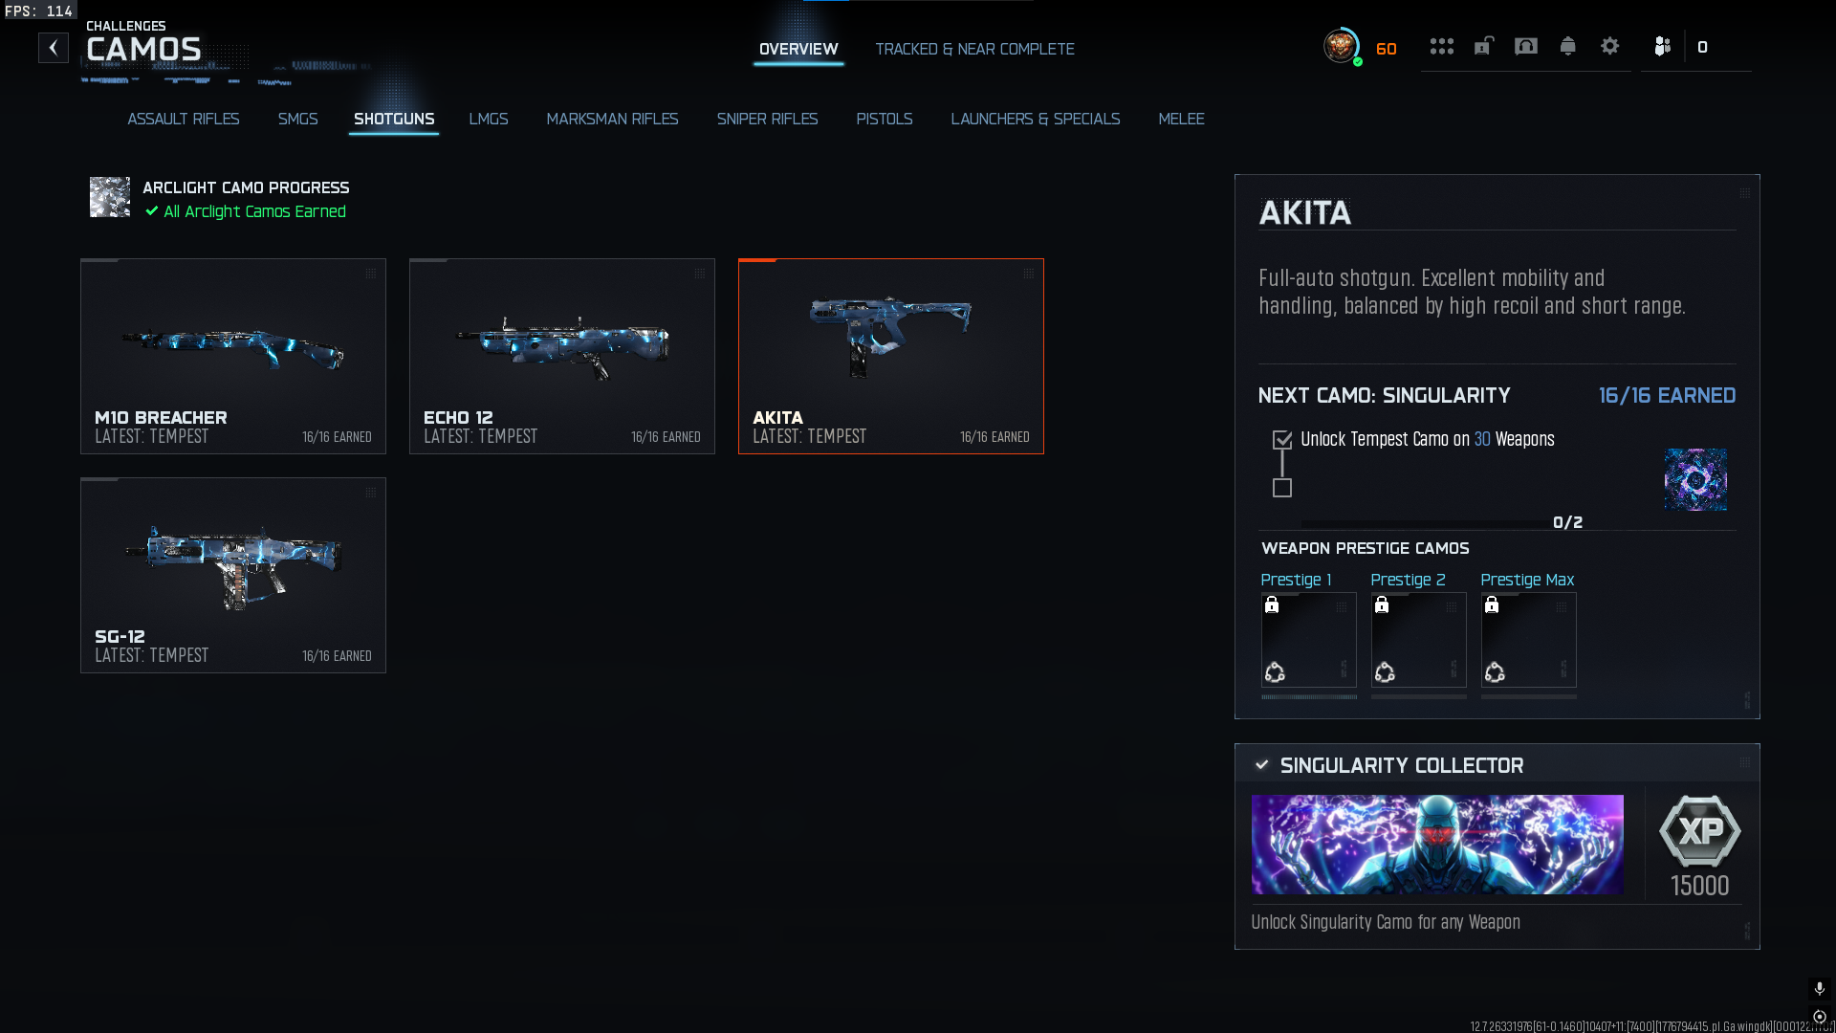Switch to Tracked & Near Complete tab

click(974, 49)
